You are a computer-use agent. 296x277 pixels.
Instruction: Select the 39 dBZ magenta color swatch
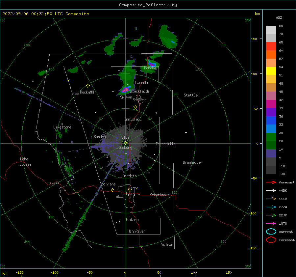point(271,104)
